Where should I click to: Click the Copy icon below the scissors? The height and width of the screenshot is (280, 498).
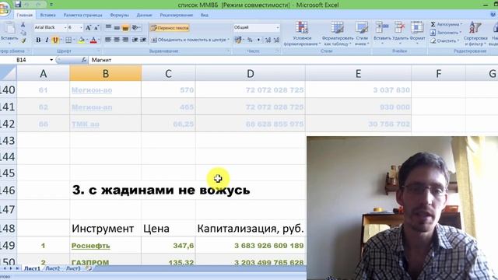23,33
